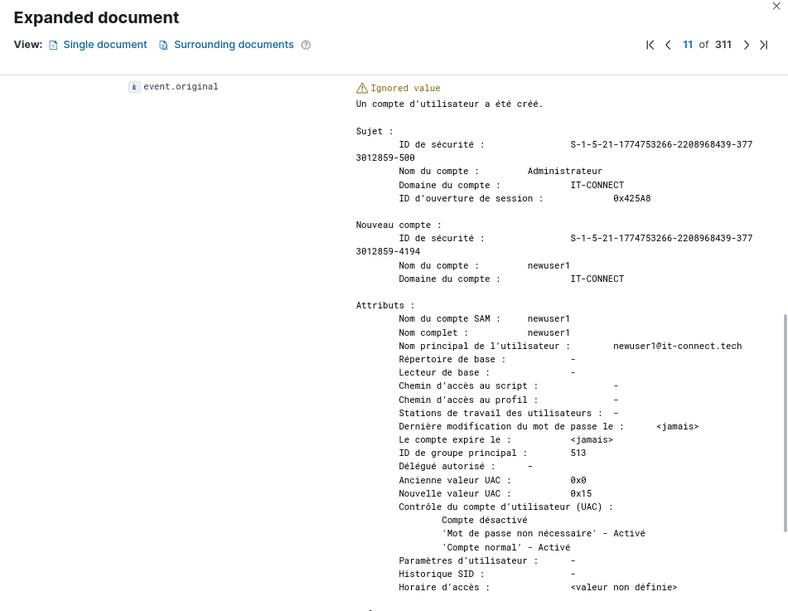Close the Expanded document flyout
This screenshot has width=788, height=611.
click(x=776, y=6)
